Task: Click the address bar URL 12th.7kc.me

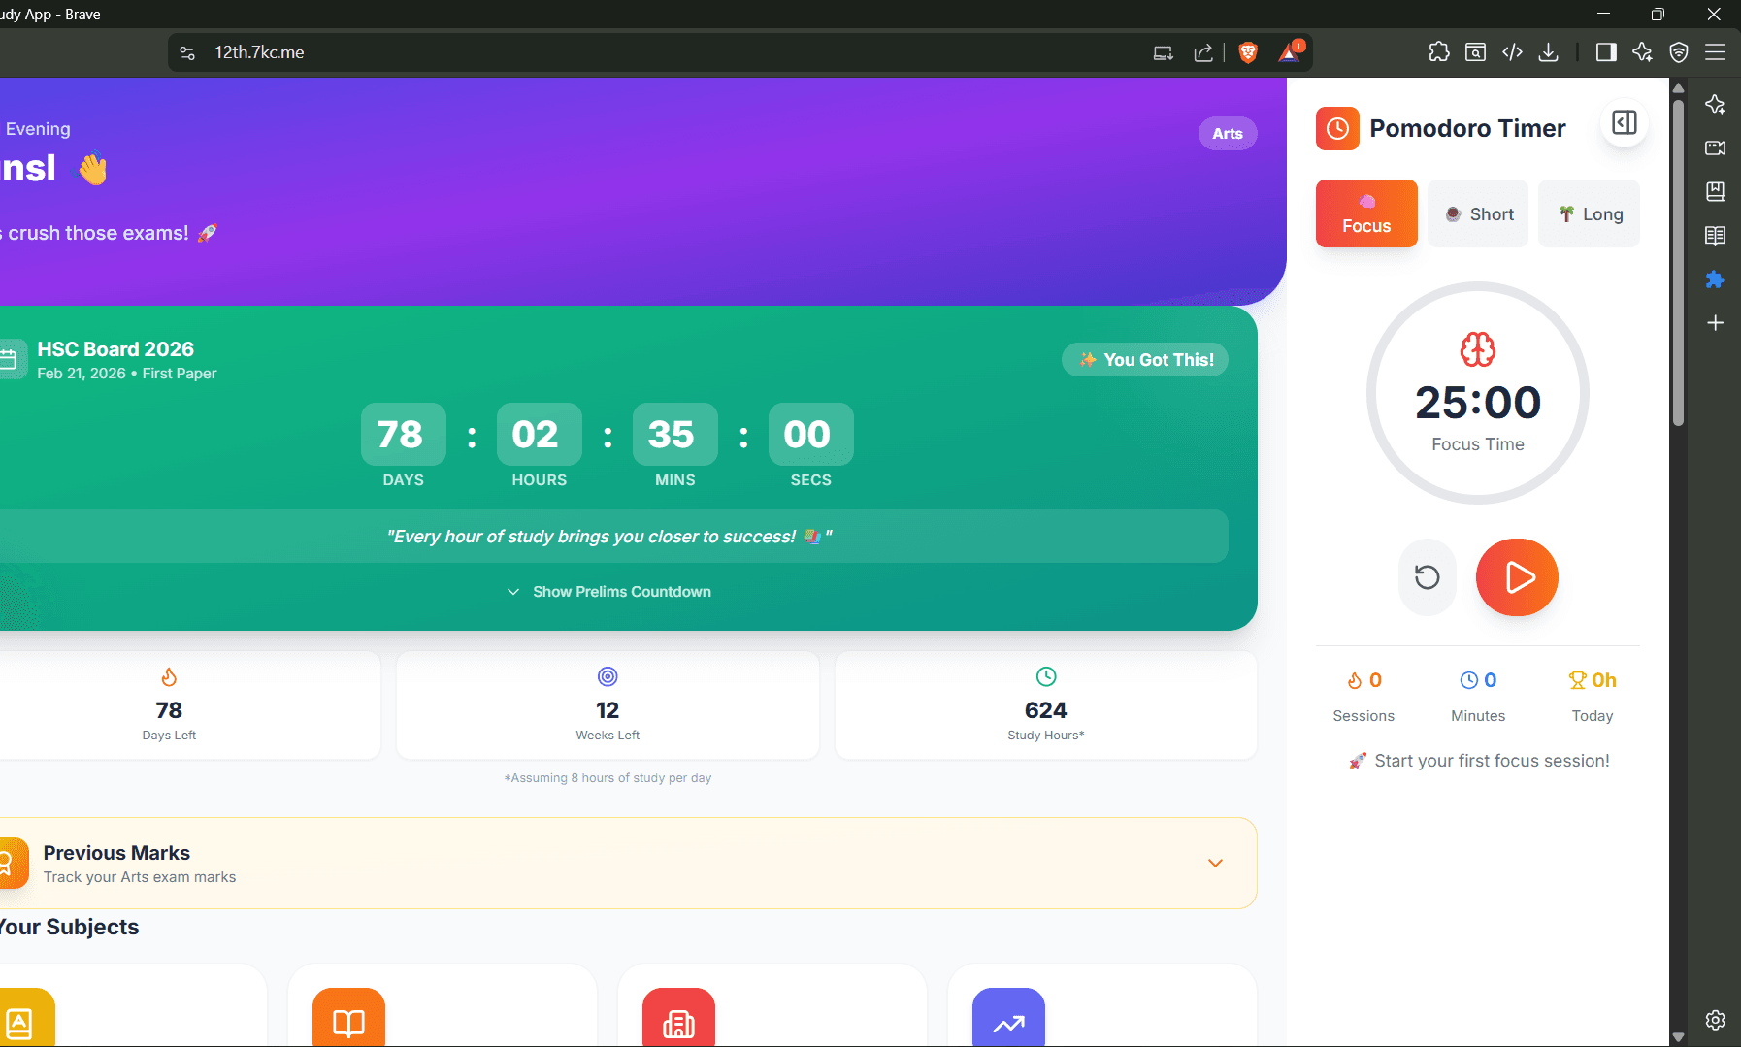Action: coord(259,52)
